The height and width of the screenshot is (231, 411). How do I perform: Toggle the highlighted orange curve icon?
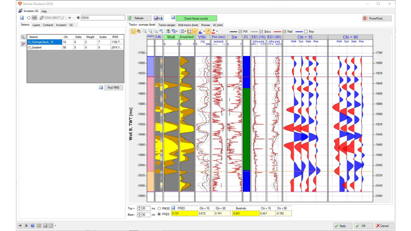[x=208, y=31]
